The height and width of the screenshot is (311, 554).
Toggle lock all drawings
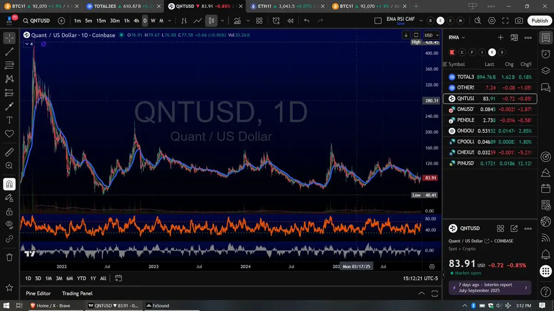pyautogui.click(x=9, y=211)
